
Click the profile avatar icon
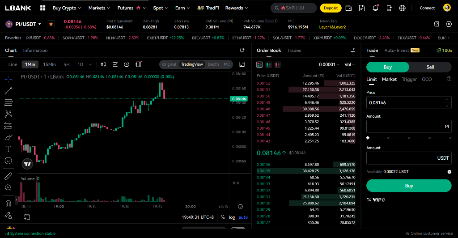[x=447, y=8]
